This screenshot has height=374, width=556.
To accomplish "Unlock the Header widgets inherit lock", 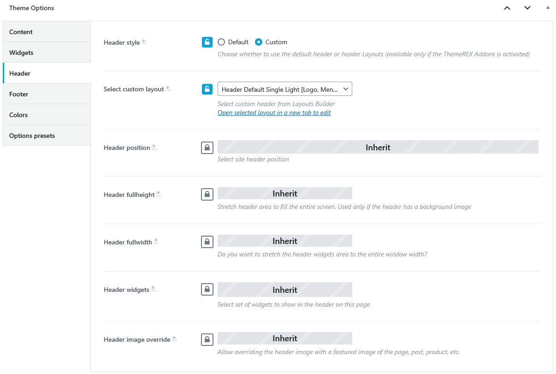I will tap(207, 290).
